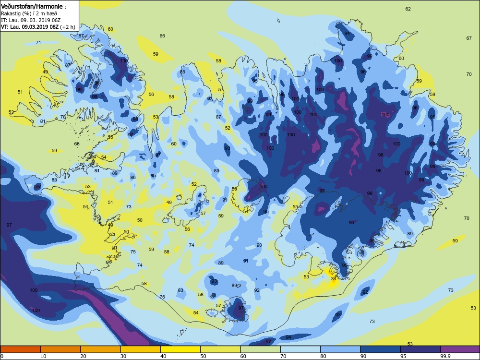Viewport: 480px width, 360px height.
Task: Click the 'VT: Lau. 09.03.2019 08Z (+2 h)' line
Action: tap(38, 26)
